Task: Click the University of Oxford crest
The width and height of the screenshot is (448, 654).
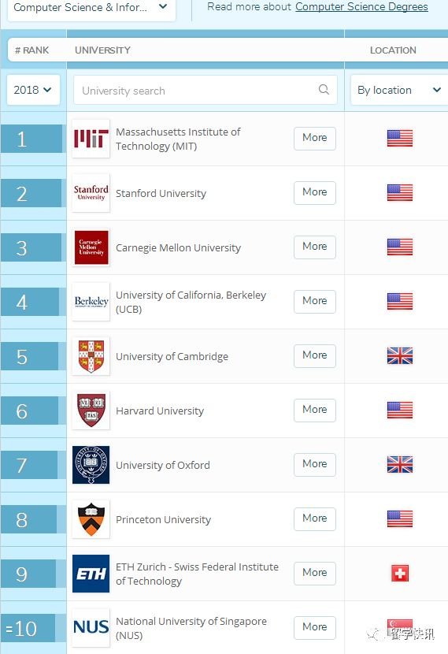Action: (x=91, y=465)
